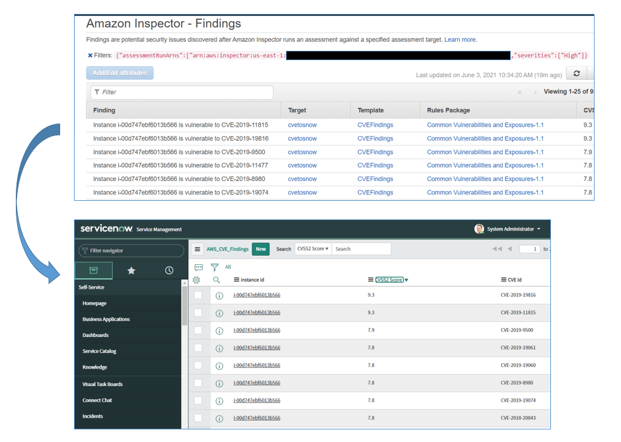Open Connect Chat in navigator
The width and height of the screenshot is (621, 442).
click(97, 400)
